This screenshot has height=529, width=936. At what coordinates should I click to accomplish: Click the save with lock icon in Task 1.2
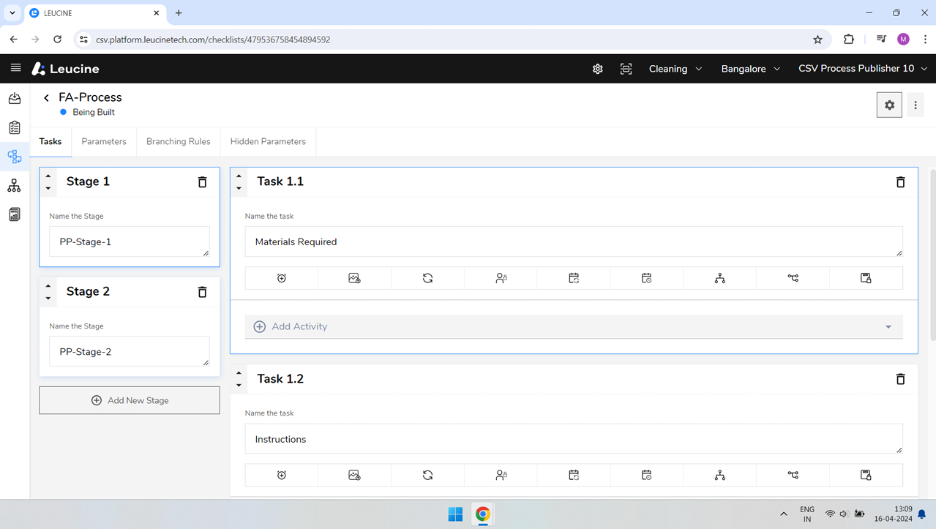866,475
